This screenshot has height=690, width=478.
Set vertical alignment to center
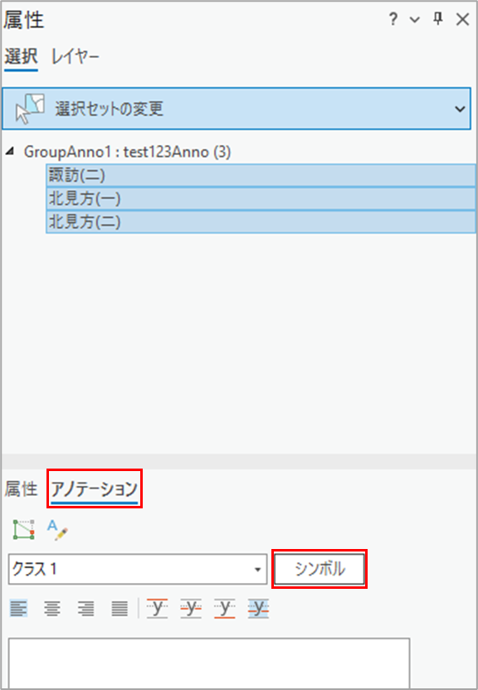[191, 608]
